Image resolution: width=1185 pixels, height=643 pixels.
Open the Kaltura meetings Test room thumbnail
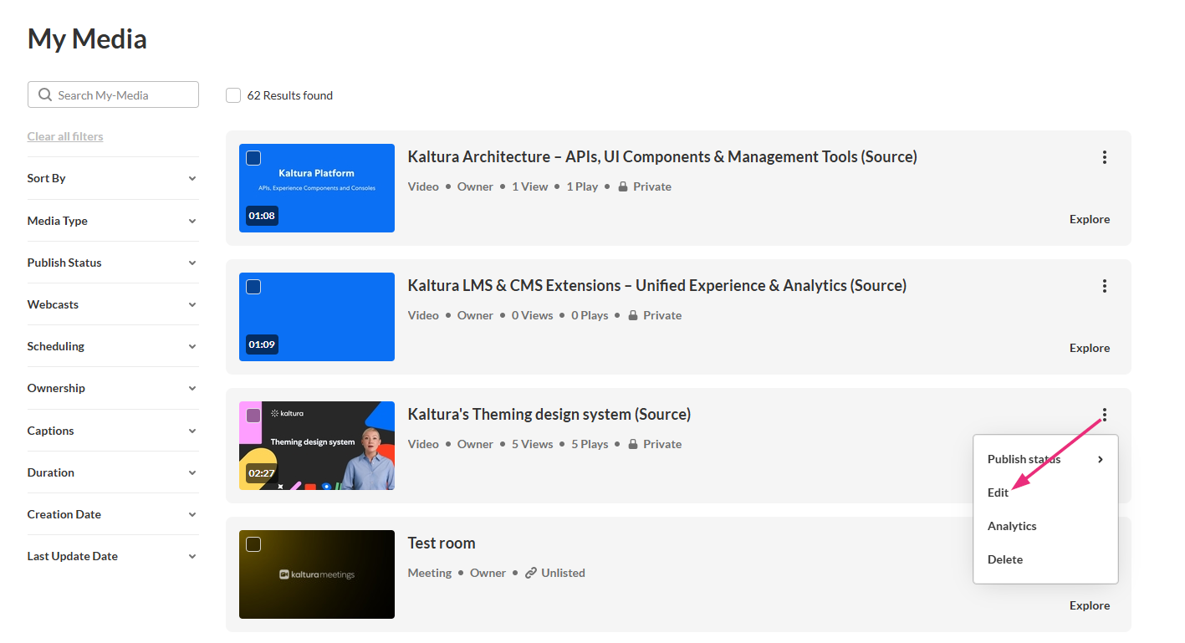(317, 574)
